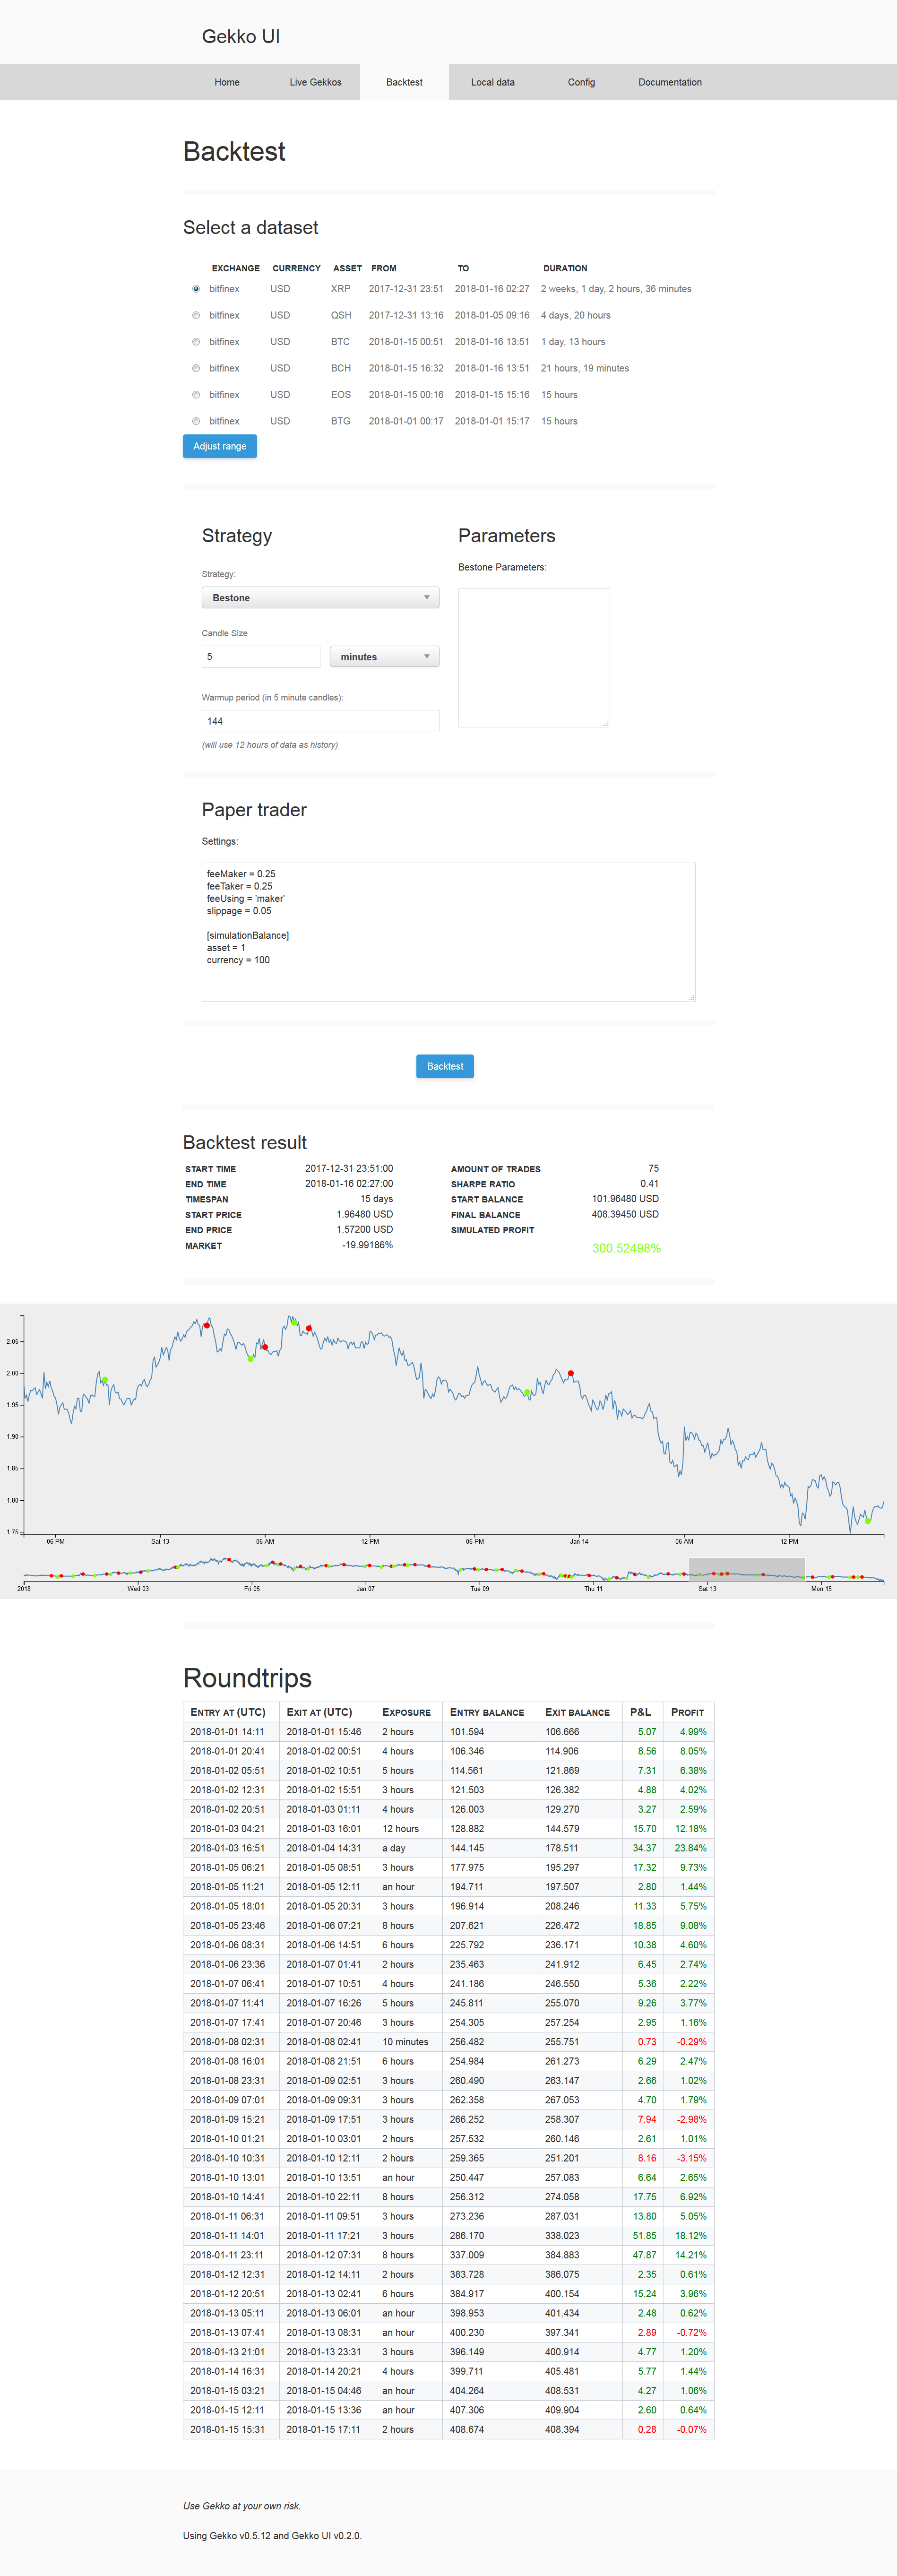Open the Documentation tab
Screen dimensions: 897x2576
(670, 82)
